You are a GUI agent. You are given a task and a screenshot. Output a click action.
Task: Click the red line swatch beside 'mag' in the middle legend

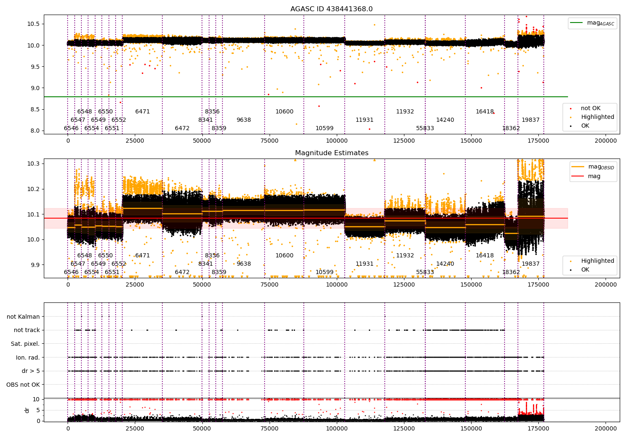[578, 176]
